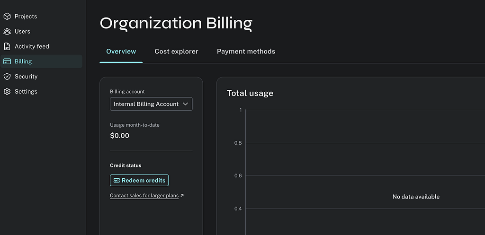This screenshot has height=235, width=485.
Task: Switch to the Cost explorer tab
Action: (x=176, y=52)
